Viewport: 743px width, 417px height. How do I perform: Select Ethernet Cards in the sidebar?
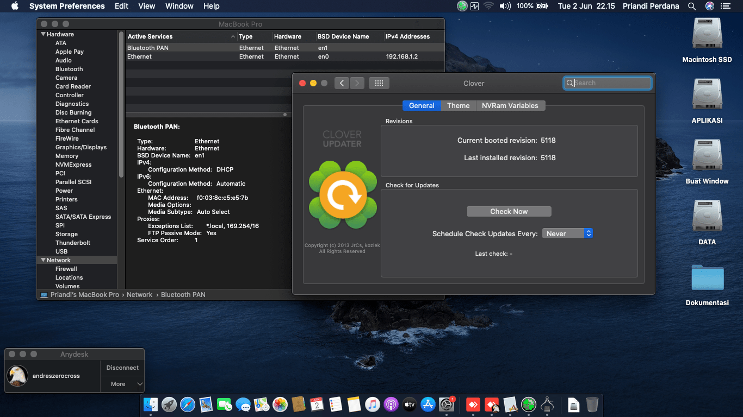click(x=77, y=121)
